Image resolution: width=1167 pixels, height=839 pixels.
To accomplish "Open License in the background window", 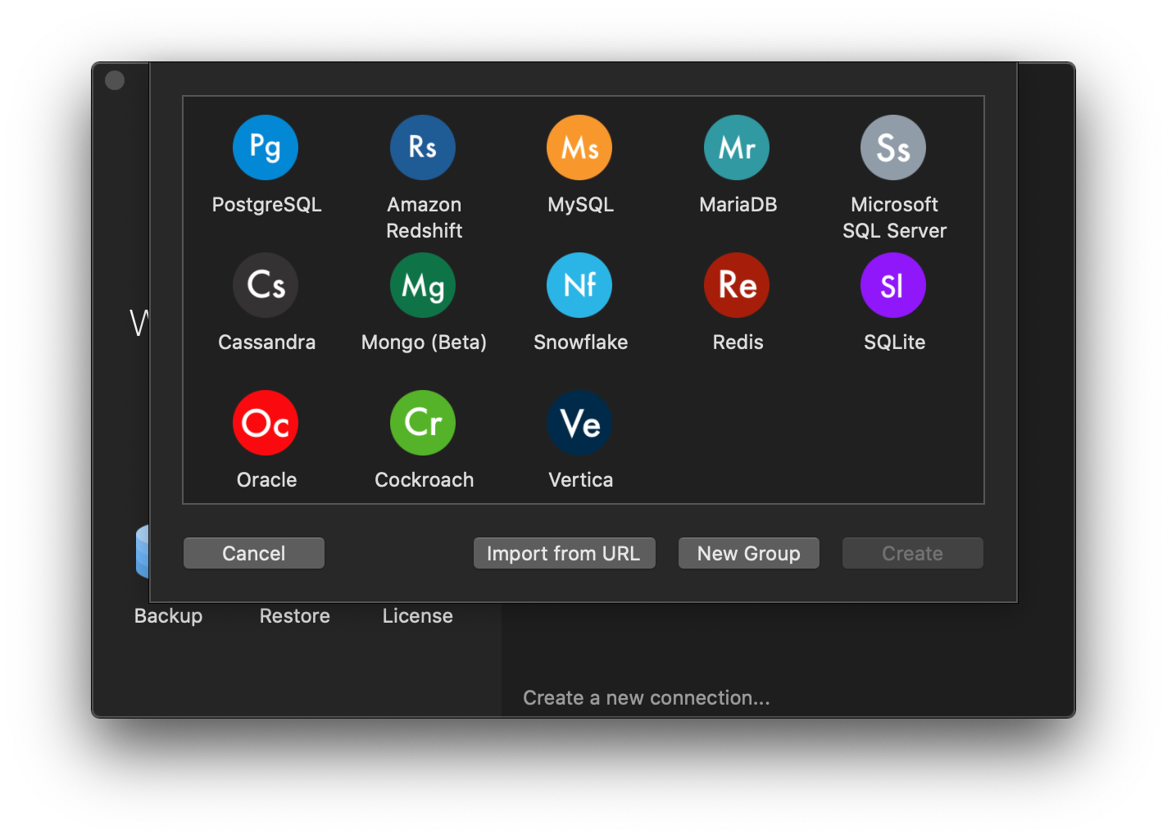I will tap(418, 615).
